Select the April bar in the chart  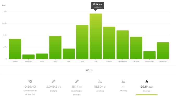click(55, 47)
